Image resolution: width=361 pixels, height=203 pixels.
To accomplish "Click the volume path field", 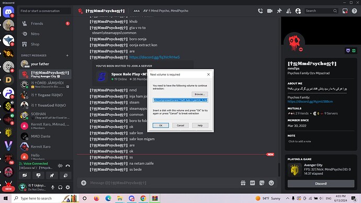I will tap(180, 100).
